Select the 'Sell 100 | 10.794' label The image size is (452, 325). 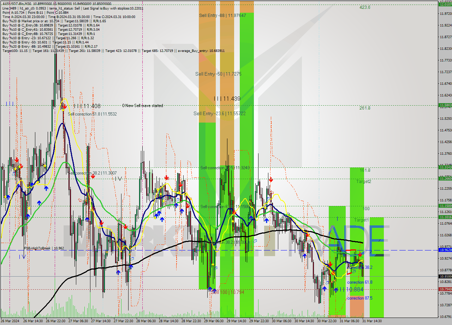tap(227, 292)
